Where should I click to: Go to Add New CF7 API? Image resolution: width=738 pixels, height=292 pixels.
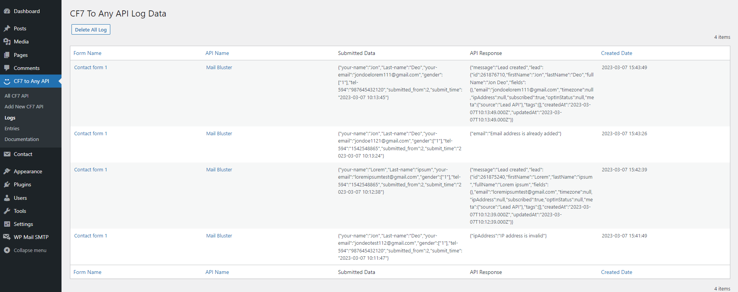coord(24,106)
